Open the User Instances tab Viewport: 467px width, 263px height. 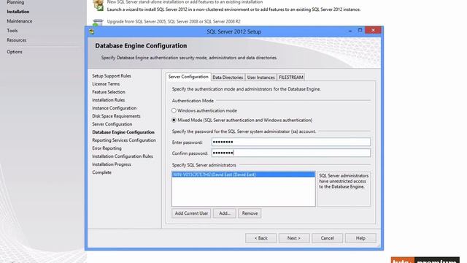(261, 77)
